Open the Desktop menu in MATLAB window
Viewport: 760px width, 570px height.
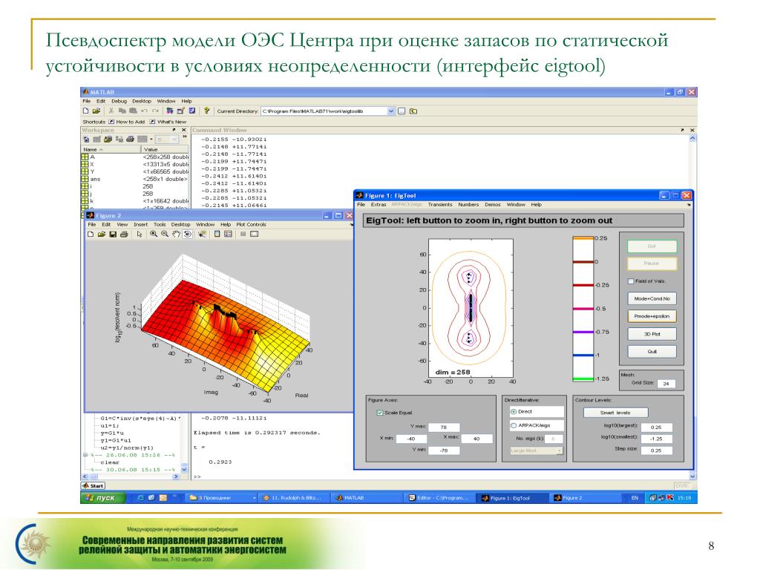[142, 101]
